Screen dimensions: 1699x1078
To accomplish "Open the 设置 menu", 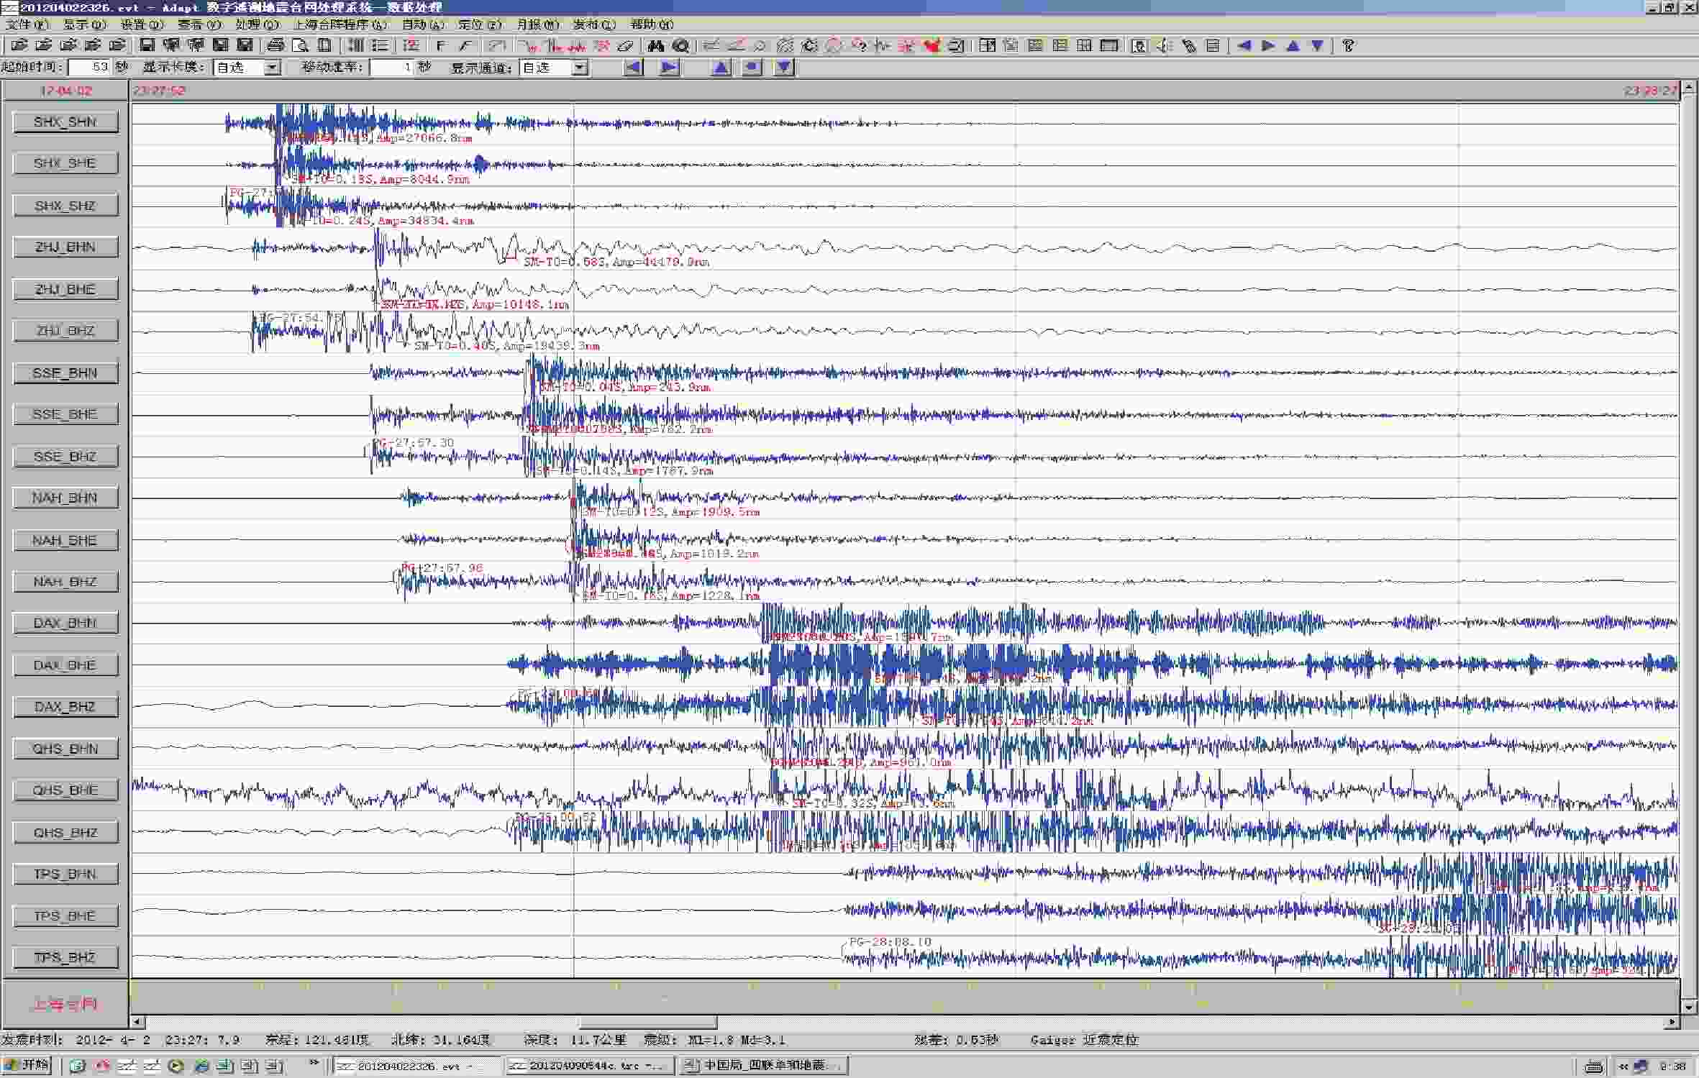I will point(142,24).
